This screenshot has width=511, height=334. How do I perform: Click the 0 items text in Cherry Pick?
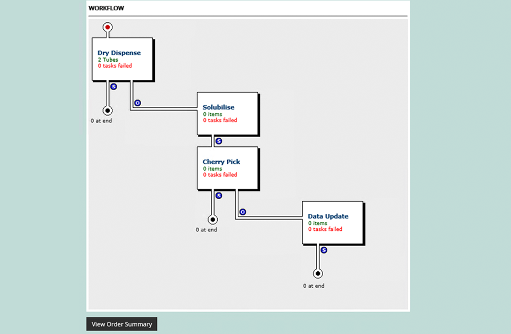[212, 169]
